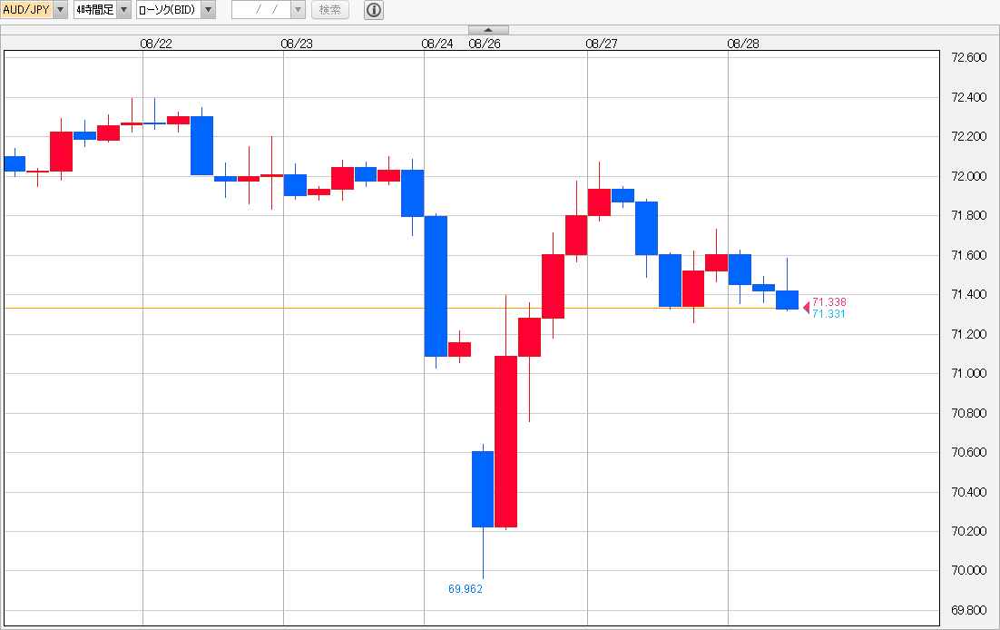Click the pink current price marker arrow

pos(806,308)
